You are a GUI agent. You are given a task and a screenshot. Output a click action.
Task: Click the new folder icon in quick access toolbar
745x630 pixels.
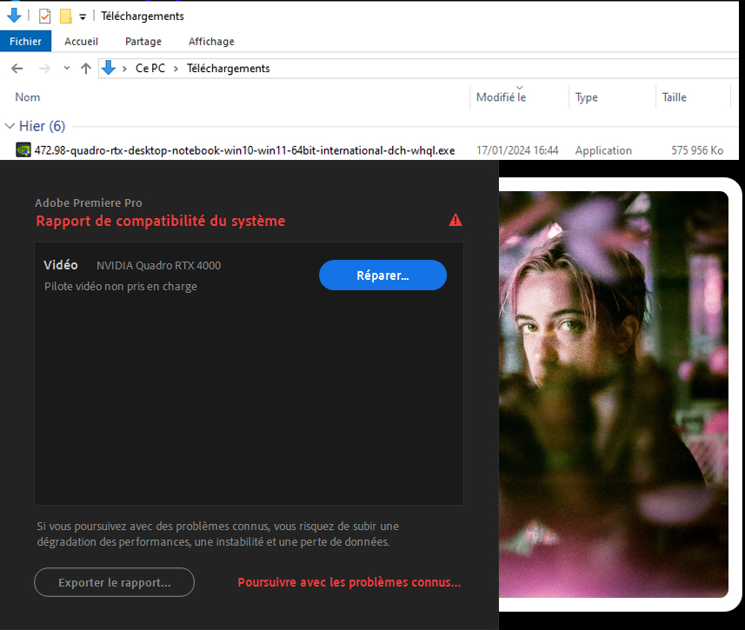65,17
